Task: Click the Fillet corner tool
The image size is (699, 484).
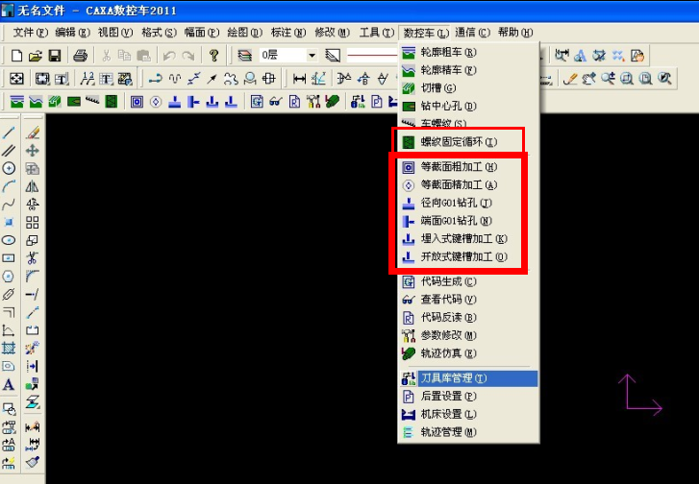Action: (x=32, y=276)
